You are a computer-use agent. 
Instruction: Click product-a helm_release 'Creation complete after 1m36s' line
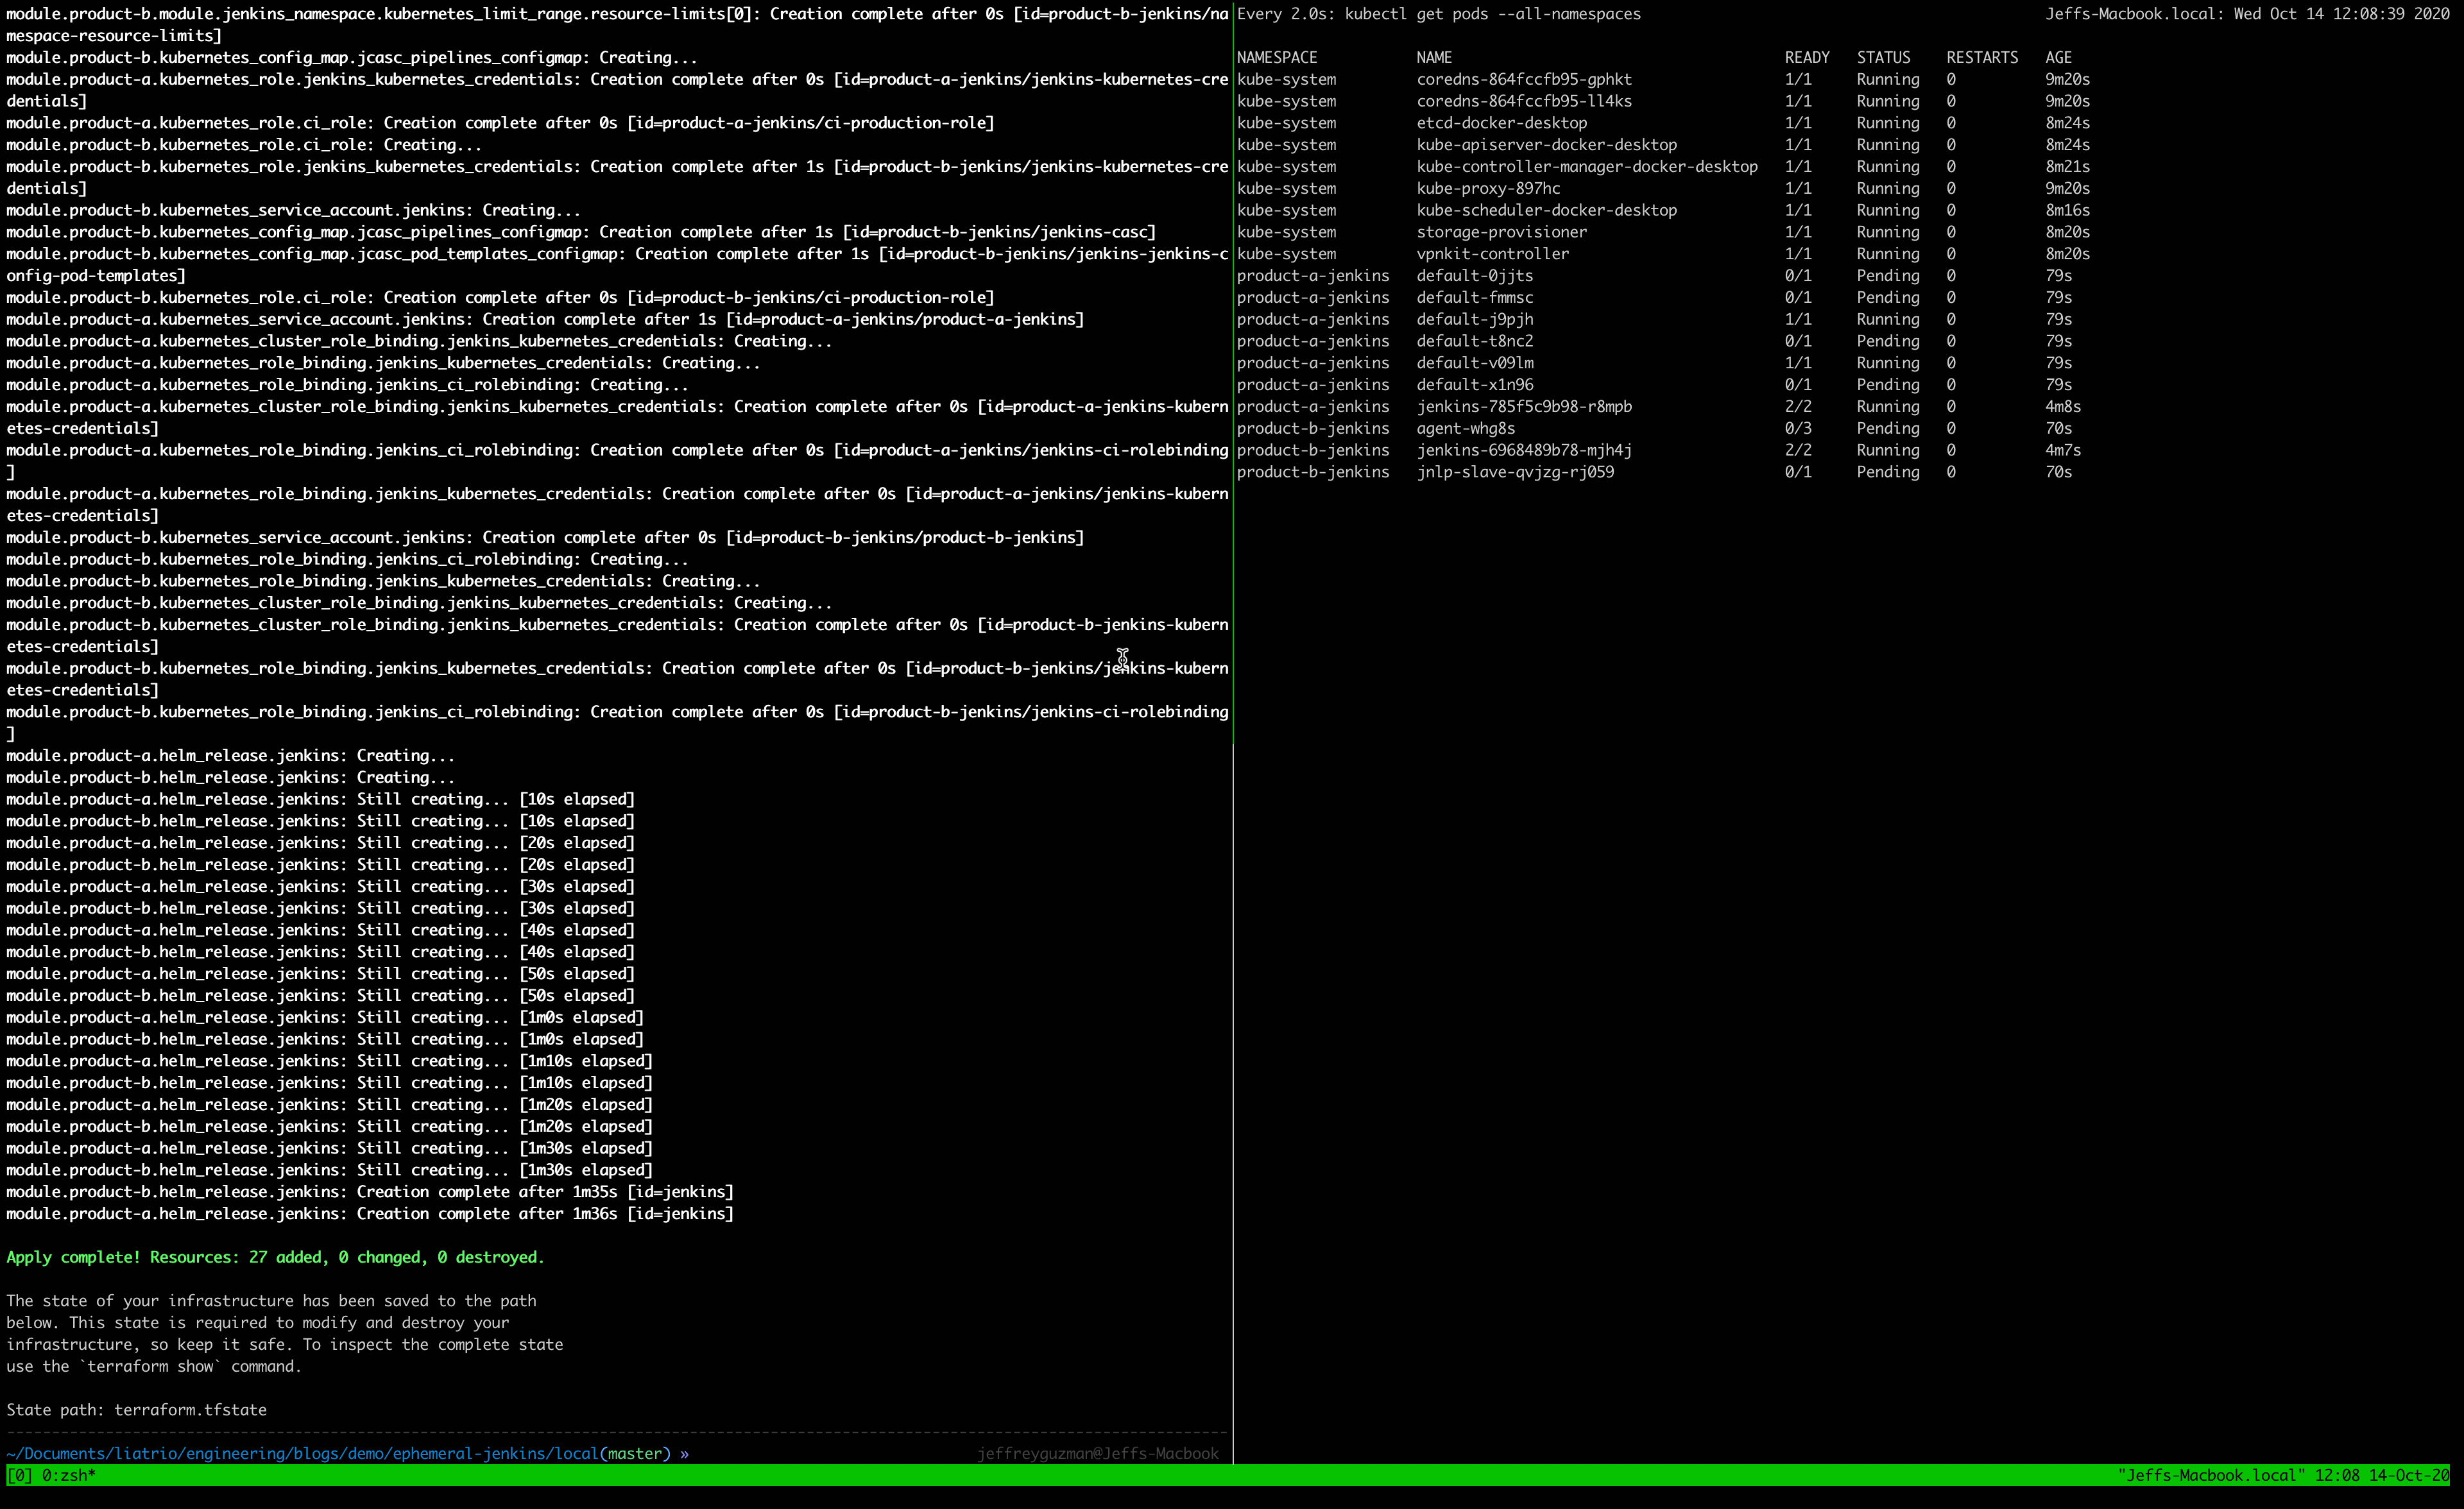pyautogui.click(x=370, y=1214)
